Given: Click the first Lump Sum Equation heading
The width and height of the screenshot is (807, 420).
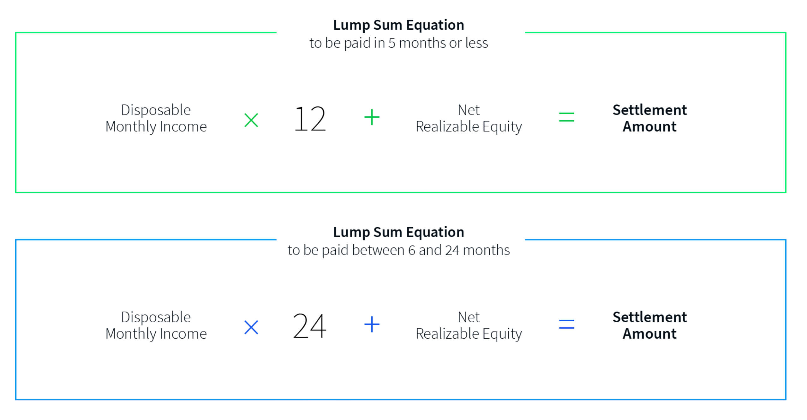Looking at the screenshot, I should coord(399,25).
